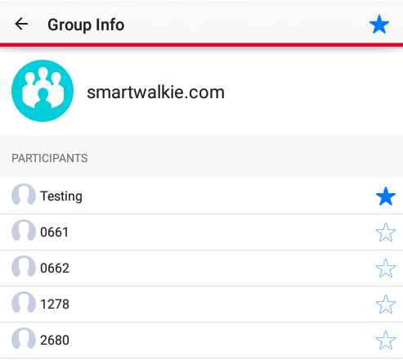Open the avatar of participant 2680
Viewport: 403px width, 361px height.
tap(24, 338)
